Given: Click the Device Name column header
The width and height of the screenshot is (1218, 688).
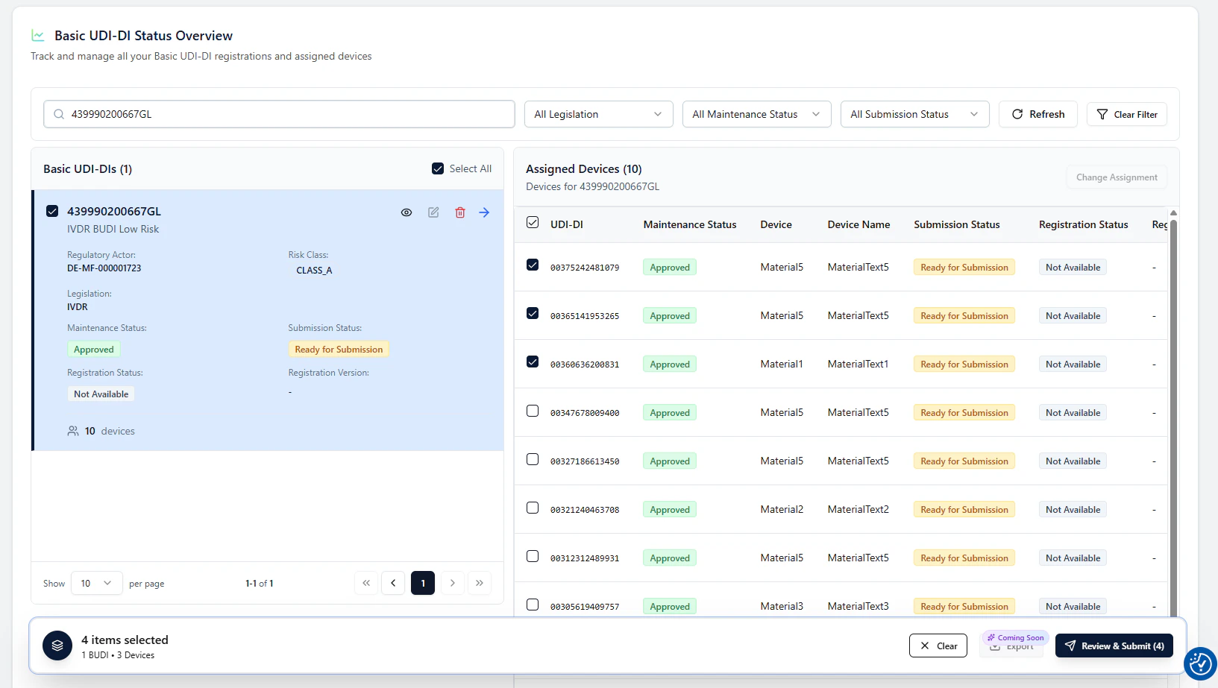Looking at the screenshot, I should pos(858,224).
